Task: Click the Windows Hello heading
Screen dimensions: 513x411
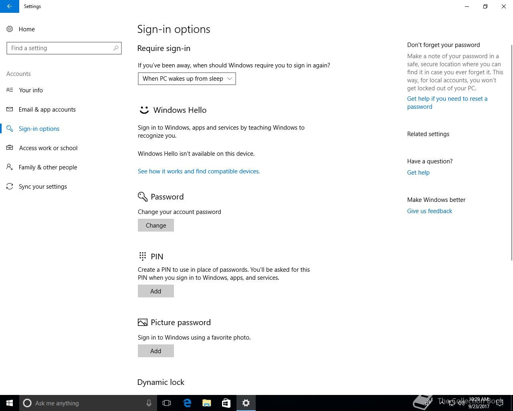Action: point(180,110)
